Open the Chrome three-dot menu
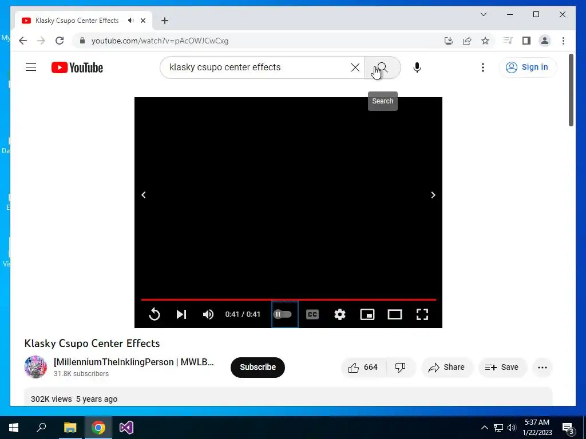 tap(563, 41)
